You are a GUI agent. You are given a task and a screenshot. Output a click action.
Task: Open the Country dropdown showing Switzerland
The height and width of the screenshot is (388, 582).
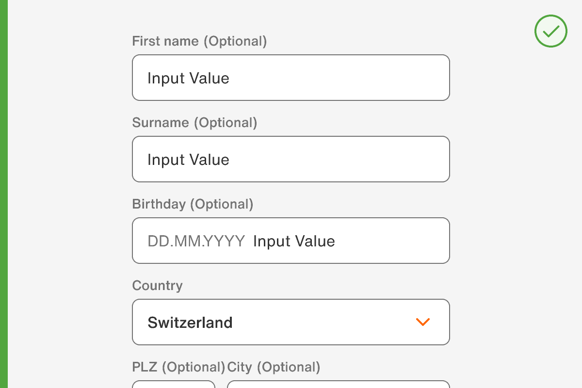coord(291,322)
